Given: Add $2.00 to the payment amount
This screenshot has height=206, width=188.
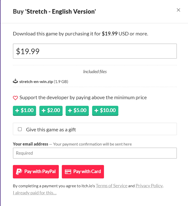Looking at the screenshot, I should point(51,111).
